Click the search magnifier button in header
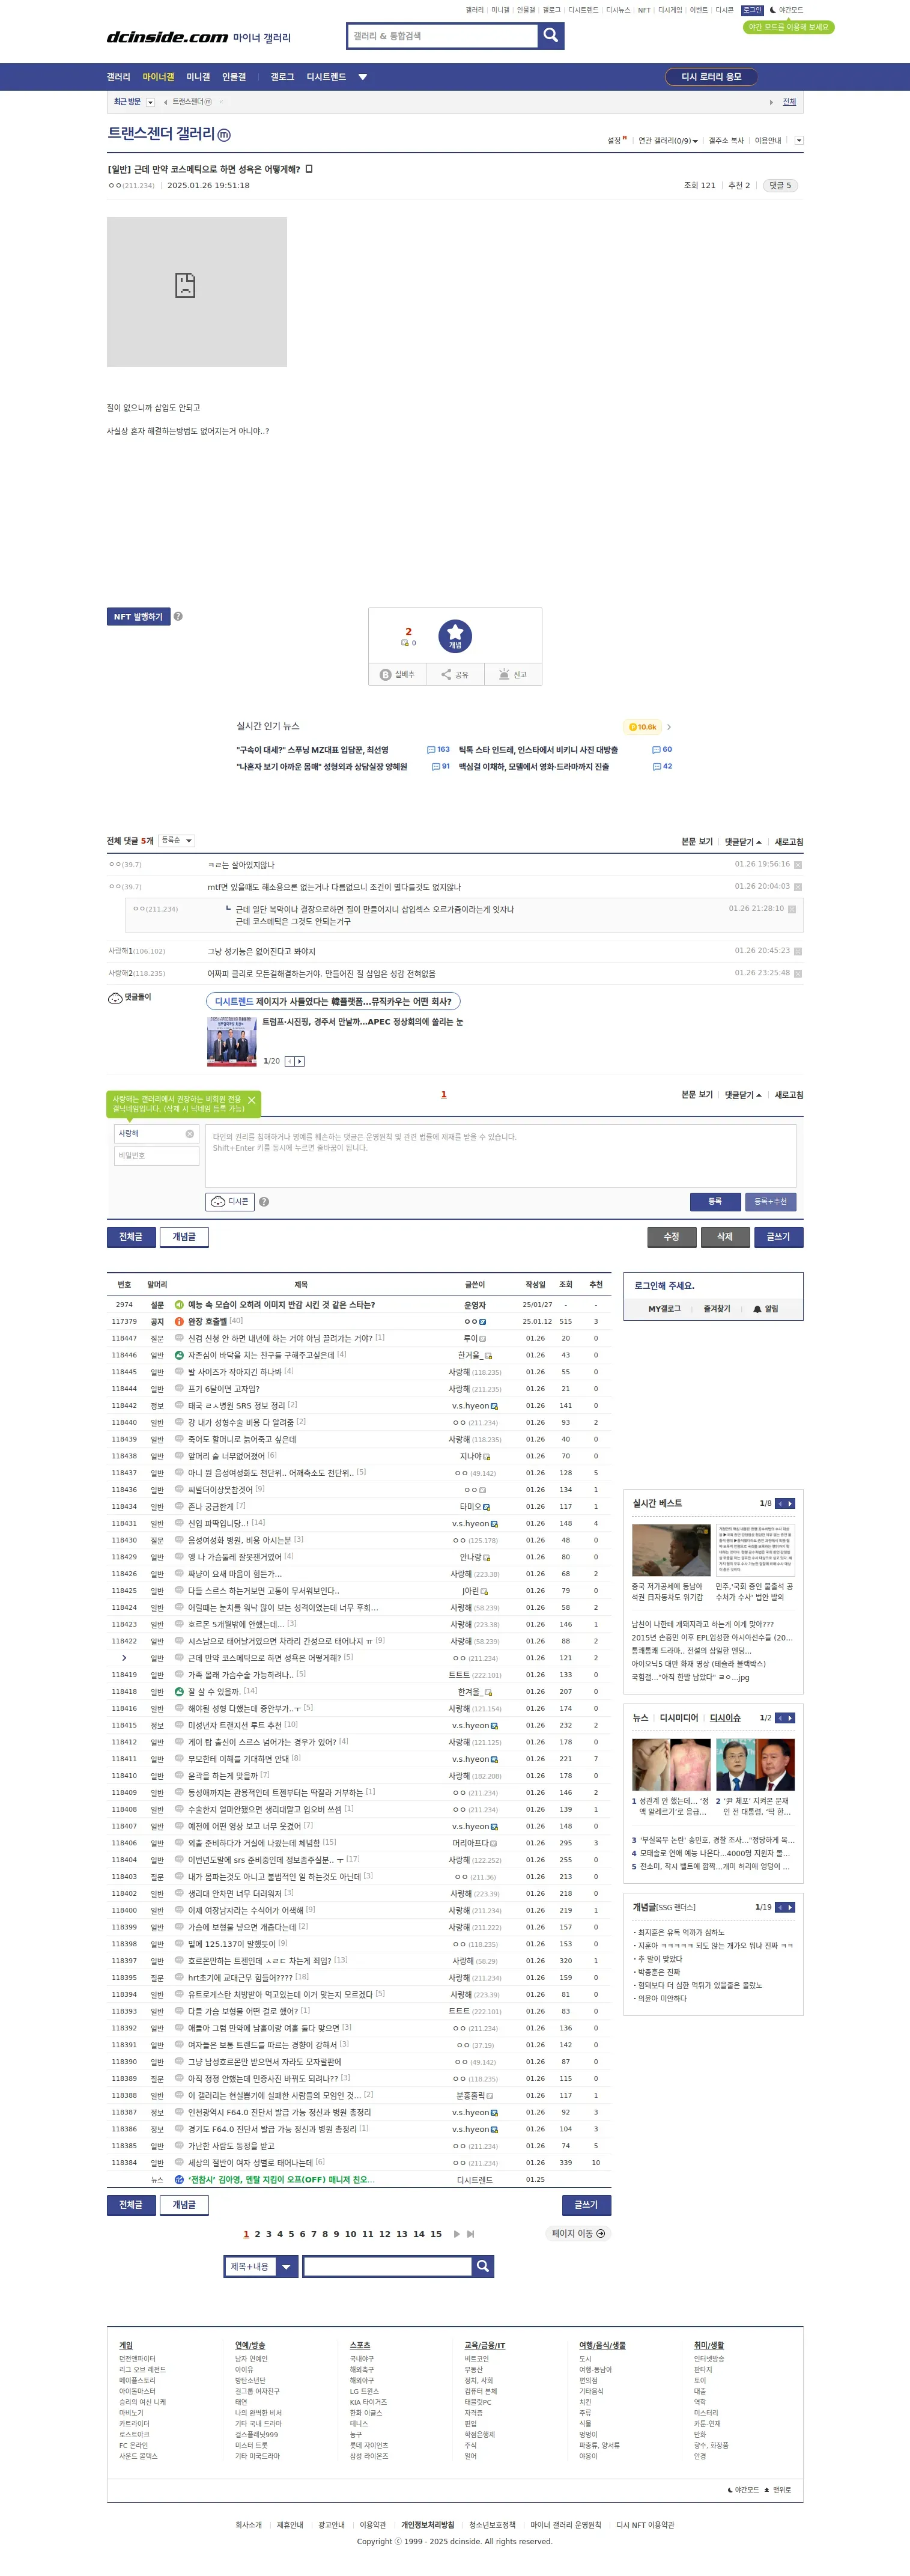 click(550, 36)
